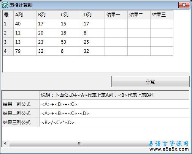The width and height of the screenshot is (192, 154).
Task: Select the B列 column header
Action: [x=48, y=15]
